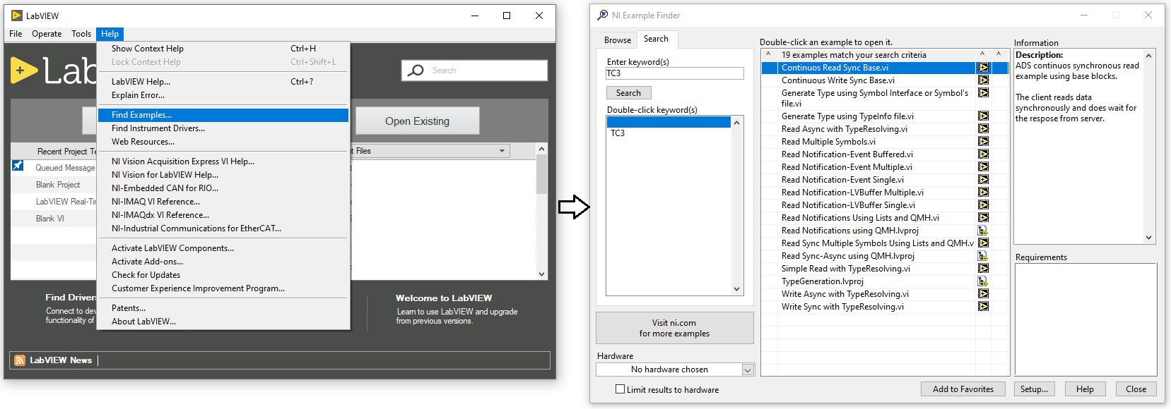Click Visit ni.com for more examples
This screenshot has height=409, width=1171.
[674, 328]
